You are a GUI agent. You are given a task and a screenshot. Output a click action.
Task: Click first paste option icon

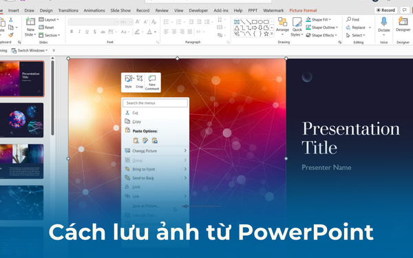136,140
